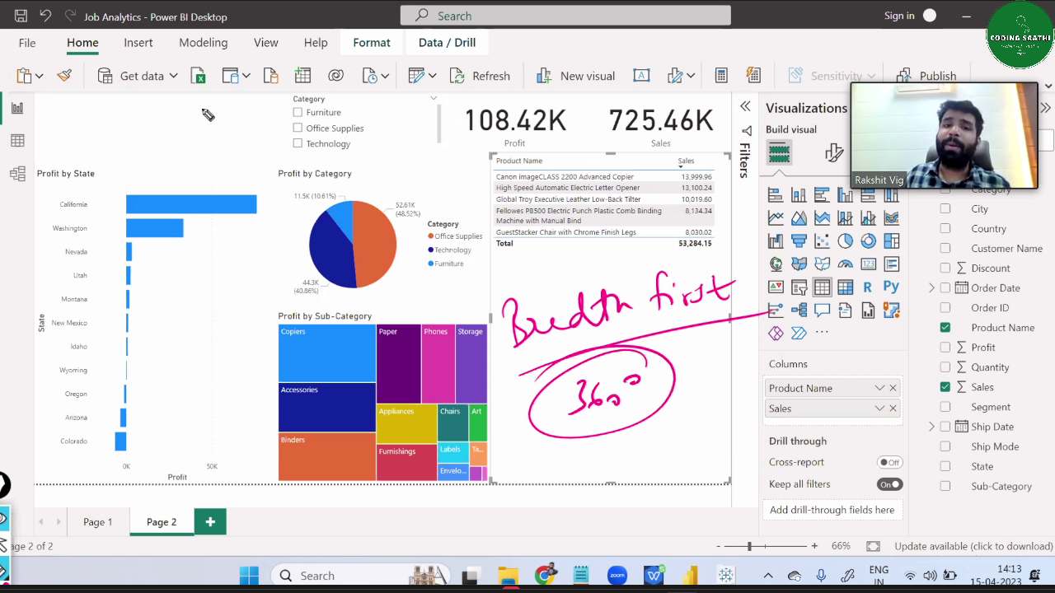The width and height of the screenshot is (1055, 593).
Task: Switch to Report view in sidebar
Action: (x=17, y=108)
